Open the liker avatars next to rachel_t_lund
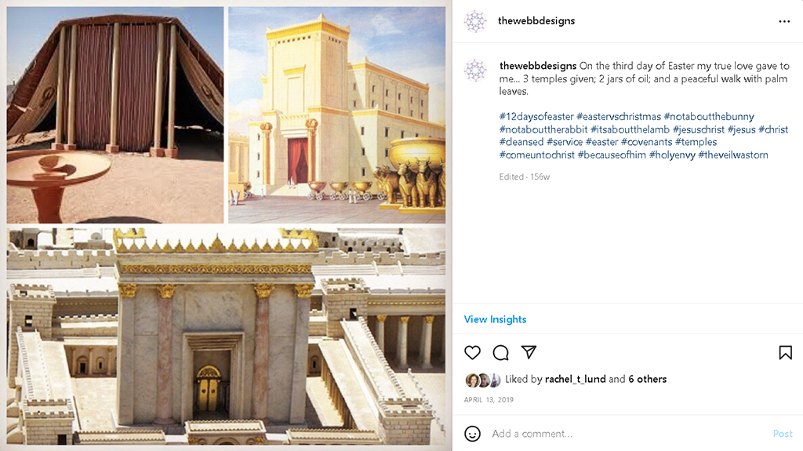This screenshot has height=451, width=803. tap(482, 380)
